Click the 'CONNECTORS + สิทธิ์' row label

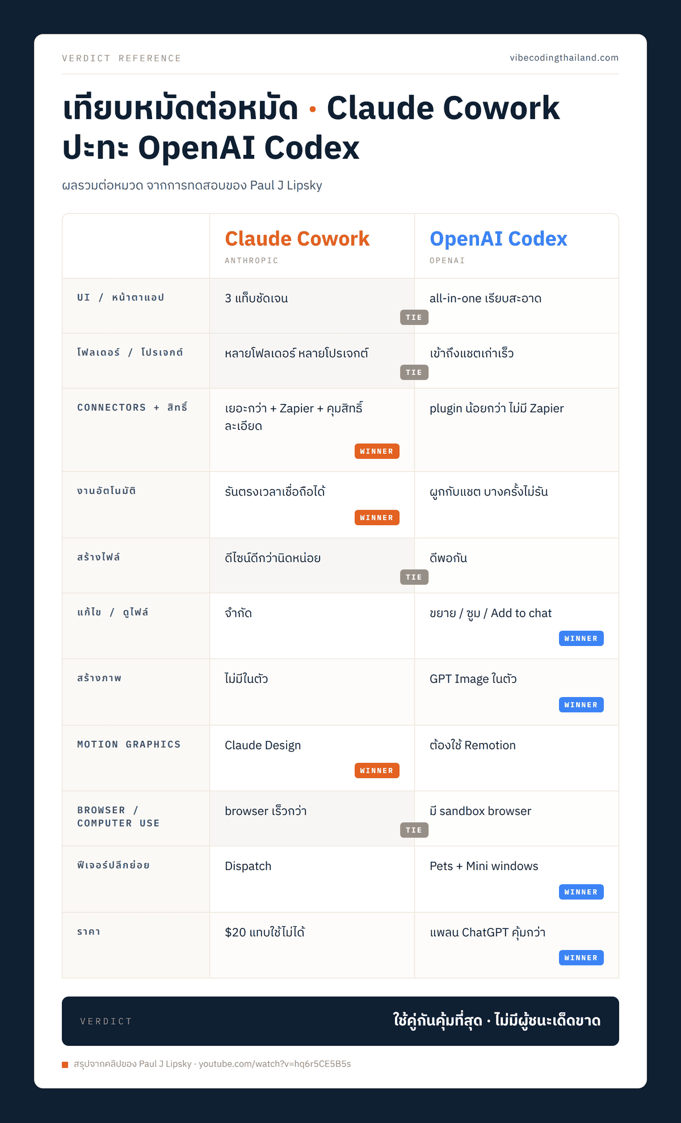click(132, 408)
